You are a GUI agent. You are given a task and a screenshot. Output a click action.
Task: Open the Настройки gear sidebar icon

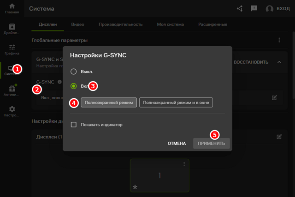[12, 111]
